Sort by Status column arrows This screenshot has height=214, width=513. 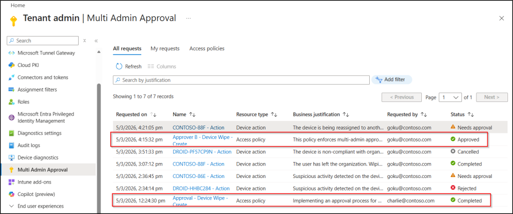pos(471,114)
